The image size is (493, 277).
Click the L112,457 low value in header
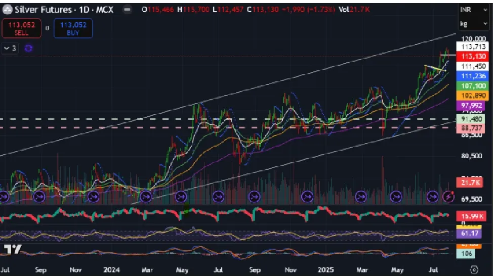(x=228, y=10)
